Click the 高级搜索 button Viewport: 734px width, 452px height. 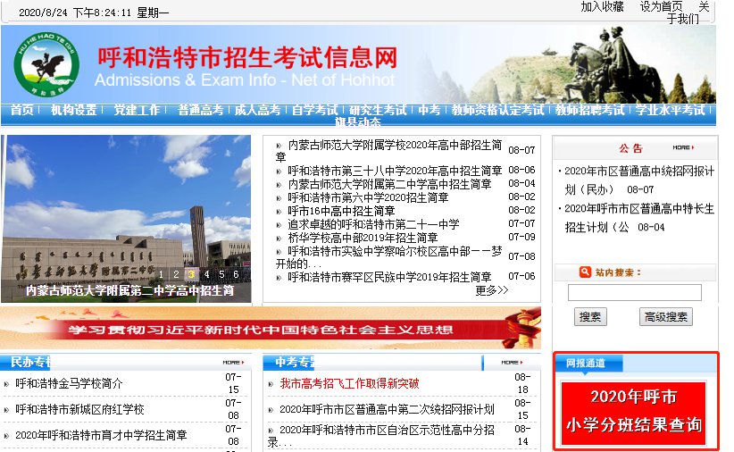point(666,317)
